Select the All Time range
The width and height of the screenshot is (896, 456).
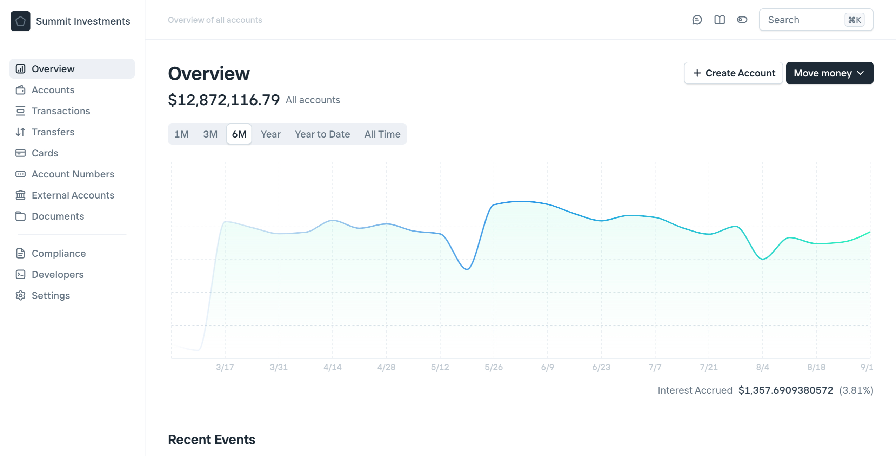[x=382, y=134]
